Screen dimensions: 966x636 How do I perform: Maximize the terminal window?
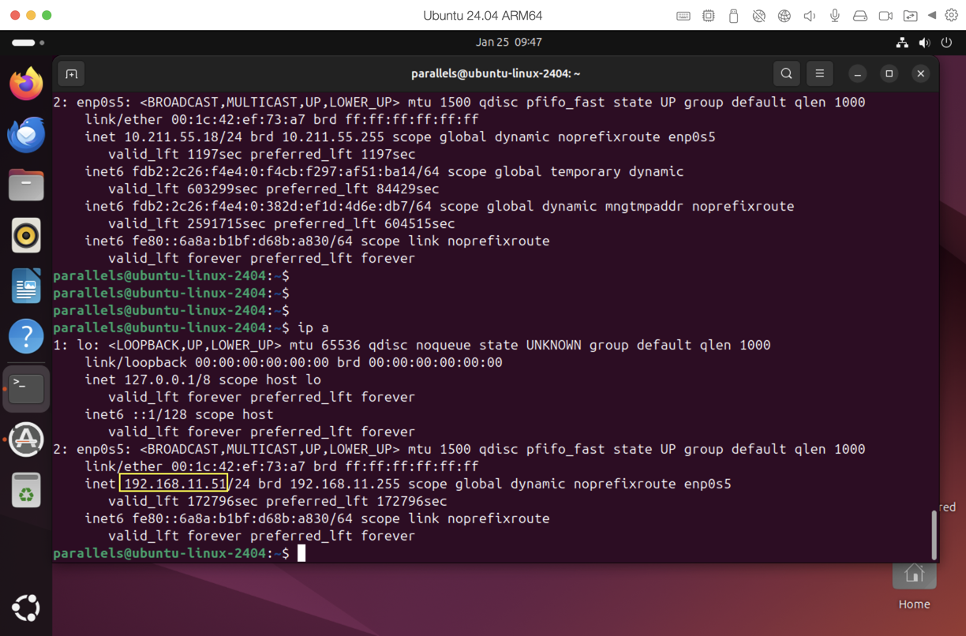[x=889, y=73]
